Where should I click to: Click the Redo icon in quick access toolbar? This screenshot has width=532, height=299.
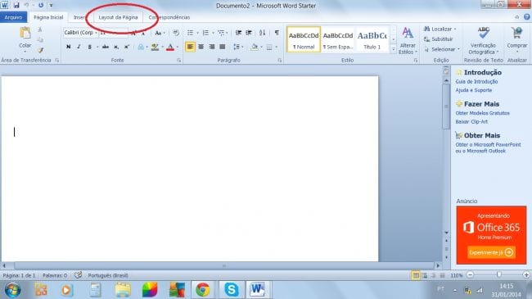[41, 5]
